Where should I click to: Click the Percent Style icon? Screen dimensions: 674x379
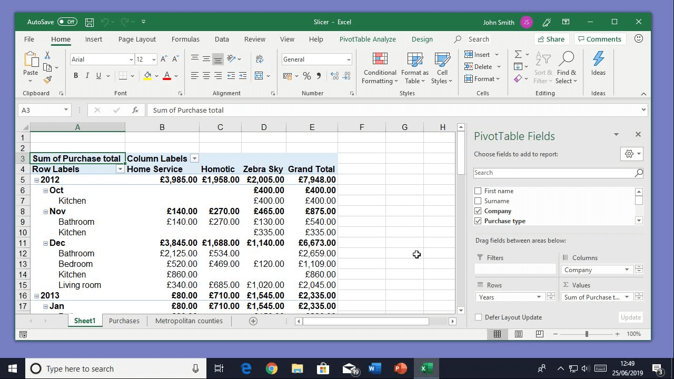click(x=307, y=76)
